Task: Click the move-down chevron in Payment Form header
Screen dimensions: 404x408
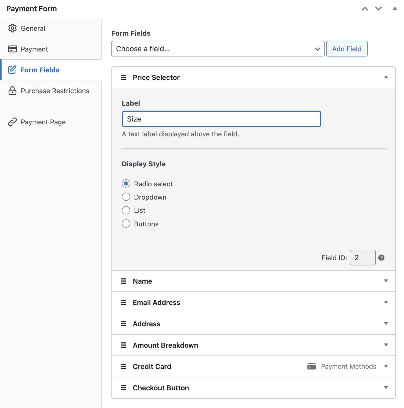Action: tap(378, 9)
